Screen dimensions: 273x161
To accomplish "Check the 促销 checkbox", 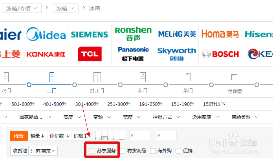I will click(178, 150).
